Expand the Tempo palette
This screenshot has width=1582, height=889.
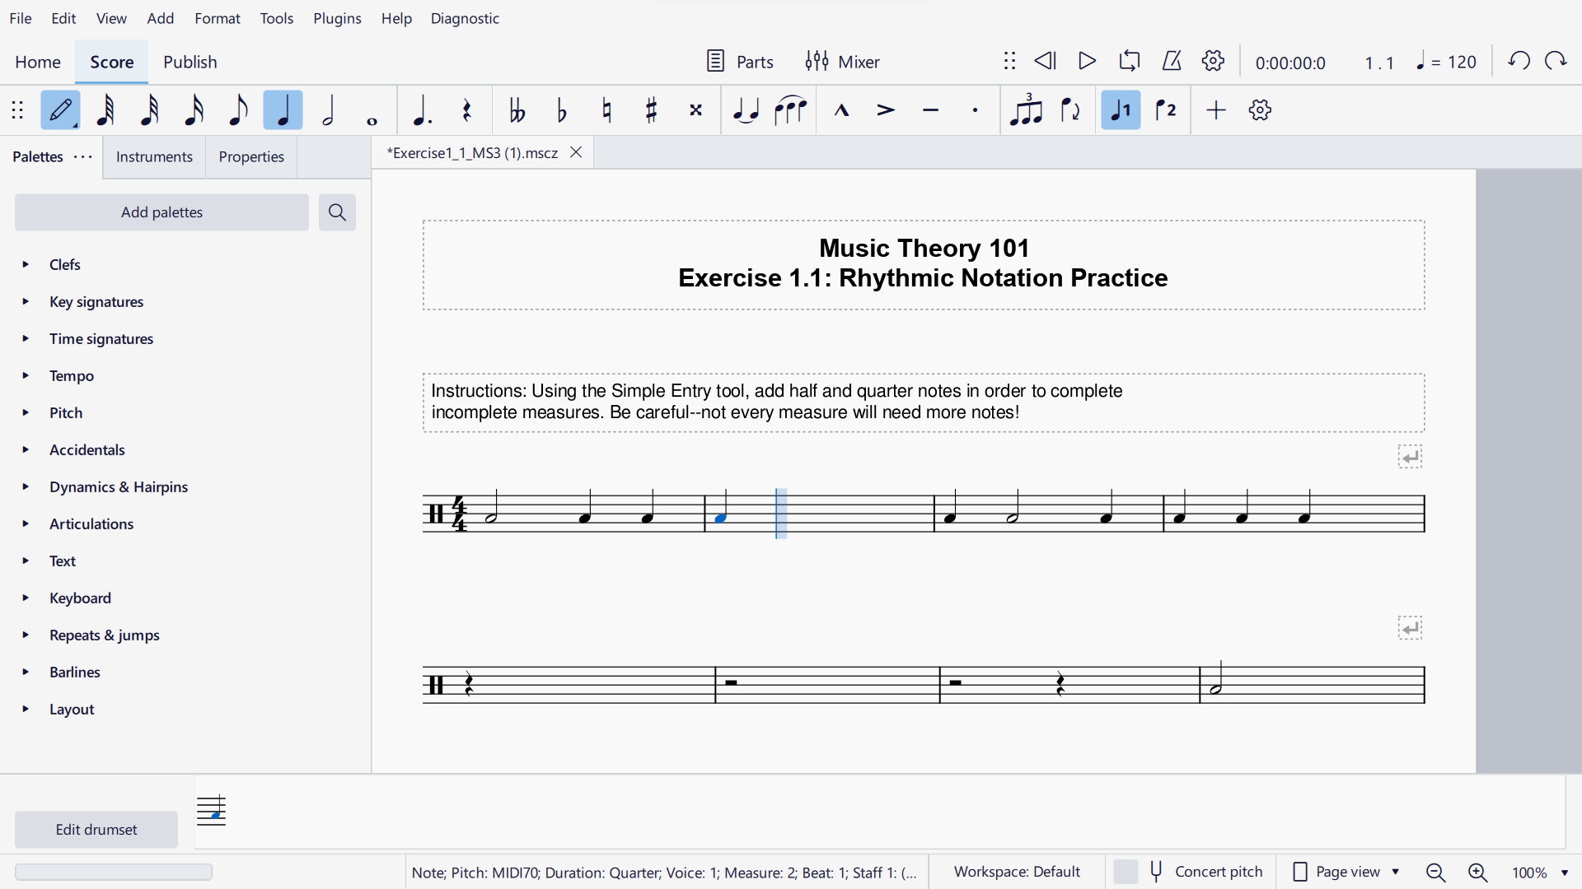26,375
